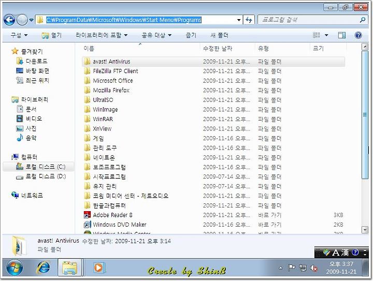373x281 pixels.
Task: Select the Windows DVD Maker shortcut icon
Action: point(88,225)
